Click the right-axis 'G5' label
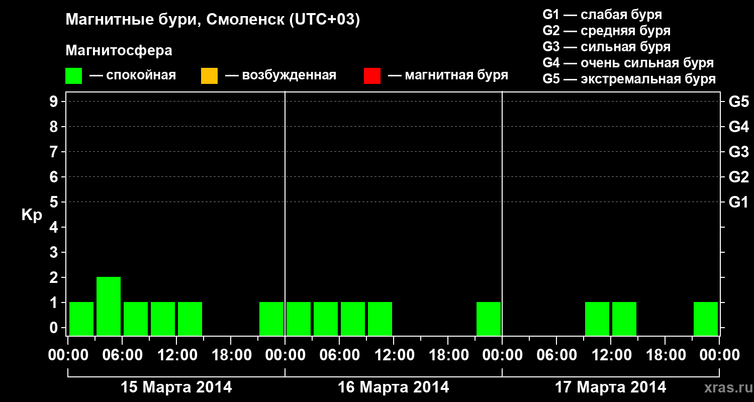The height and width of the screenshot is (402, 754). [738, 102]
